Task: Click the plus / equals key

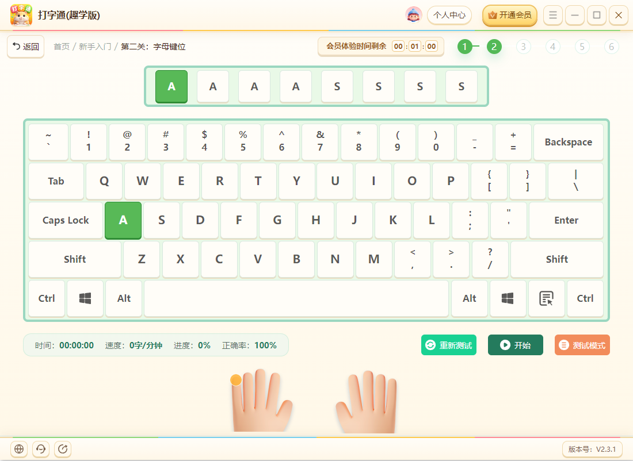Action: click(x=513, y=142)
